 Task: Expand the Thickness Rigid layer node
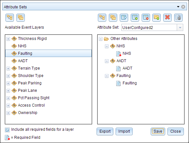point(8,39)
